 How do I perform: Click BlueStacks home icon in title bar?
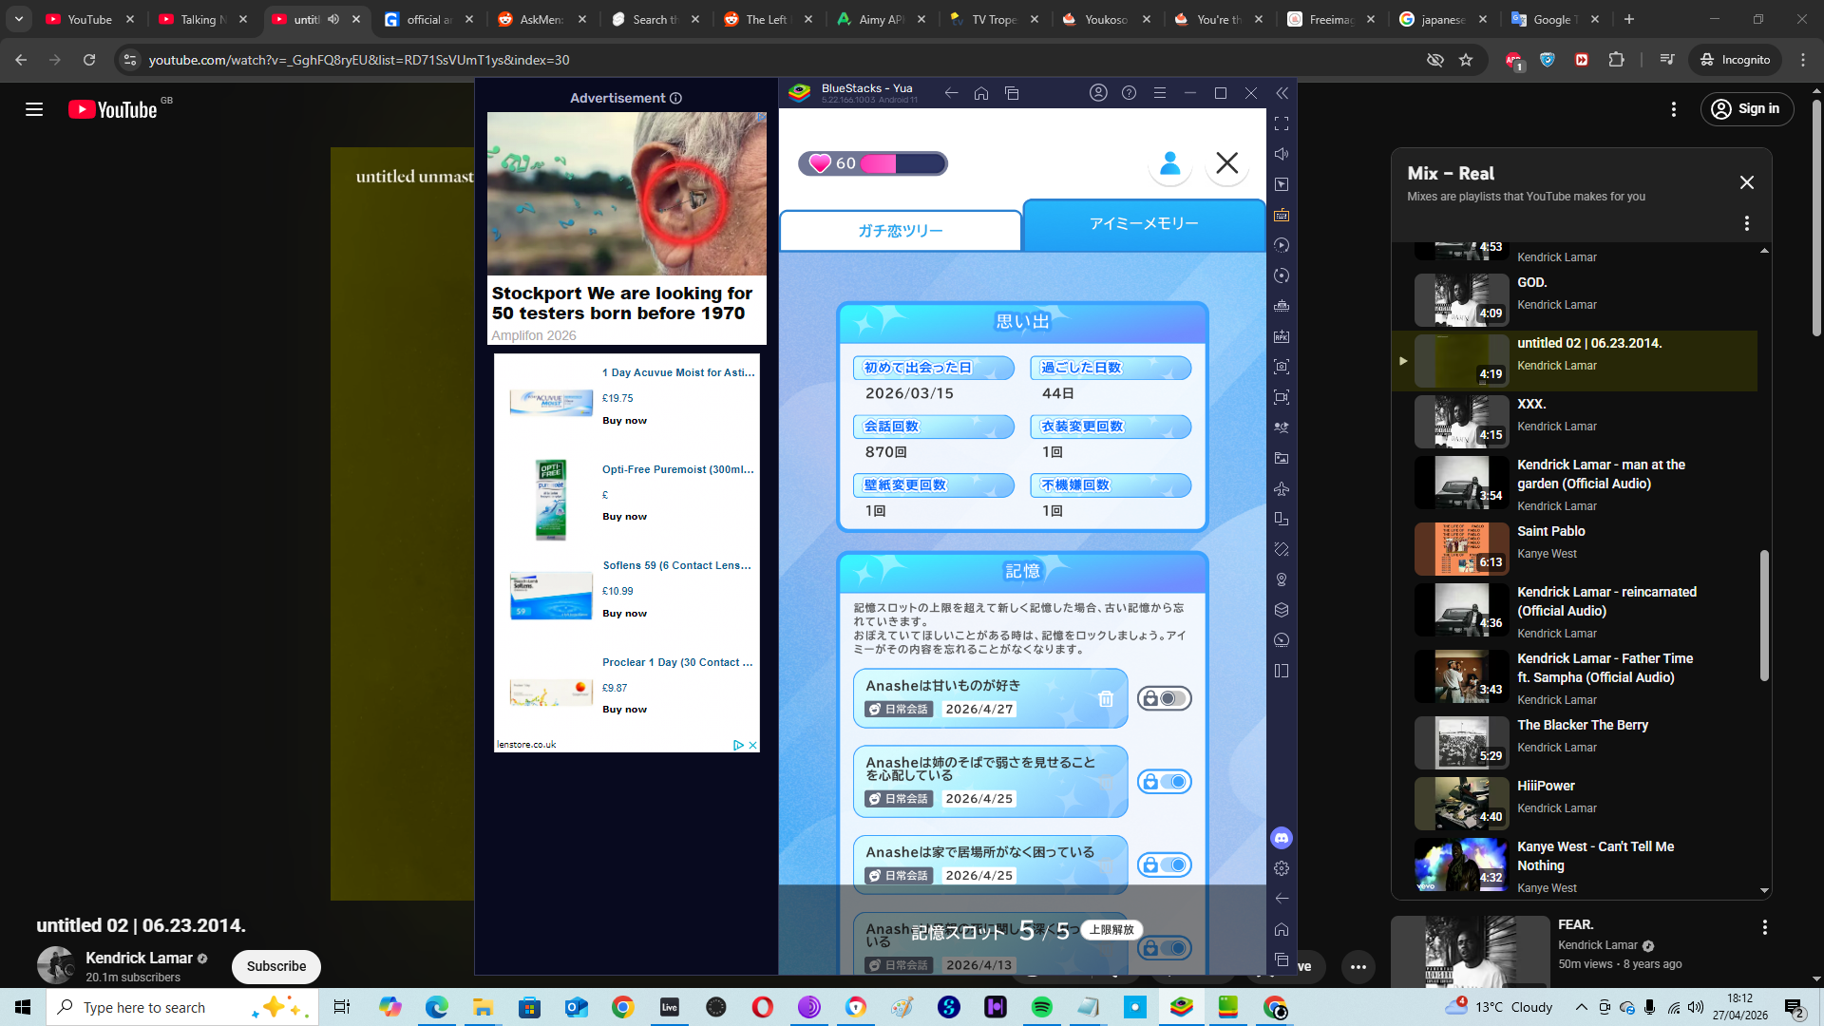(x=981, y=93)
